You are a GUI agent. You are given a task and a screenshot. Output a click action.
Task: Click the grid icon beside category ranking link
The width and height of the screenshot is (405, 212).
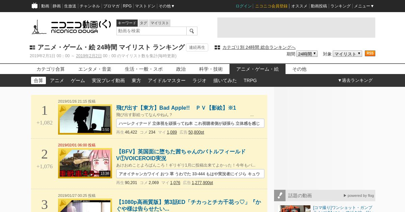coord(217,47)
